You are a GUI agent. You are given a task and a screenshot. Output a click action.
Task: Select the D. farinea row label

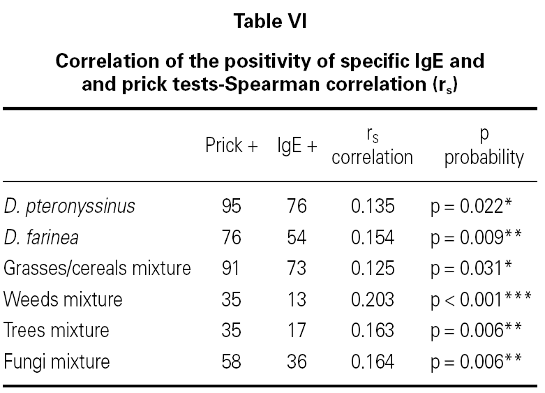tap(41, 237)
